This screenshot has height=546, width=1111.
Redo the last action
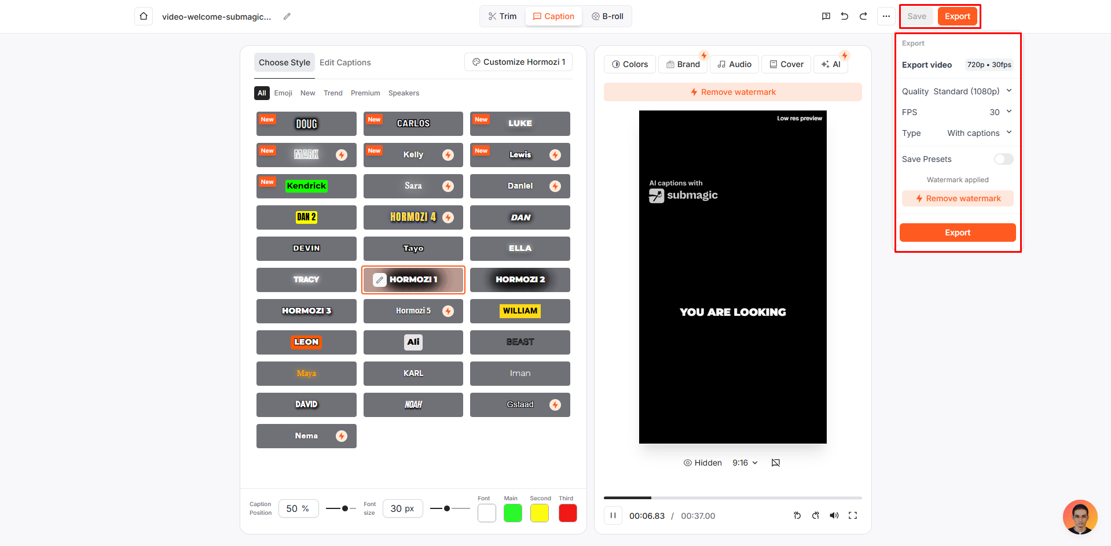pos(863,16)
